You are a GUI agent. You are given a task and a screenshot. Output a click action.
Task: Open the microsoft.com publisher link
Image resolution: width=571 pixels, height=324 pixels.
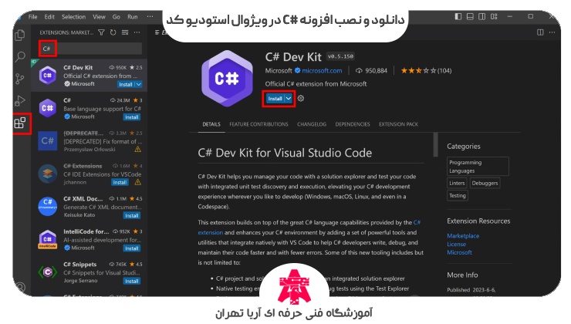pos(322,71)
